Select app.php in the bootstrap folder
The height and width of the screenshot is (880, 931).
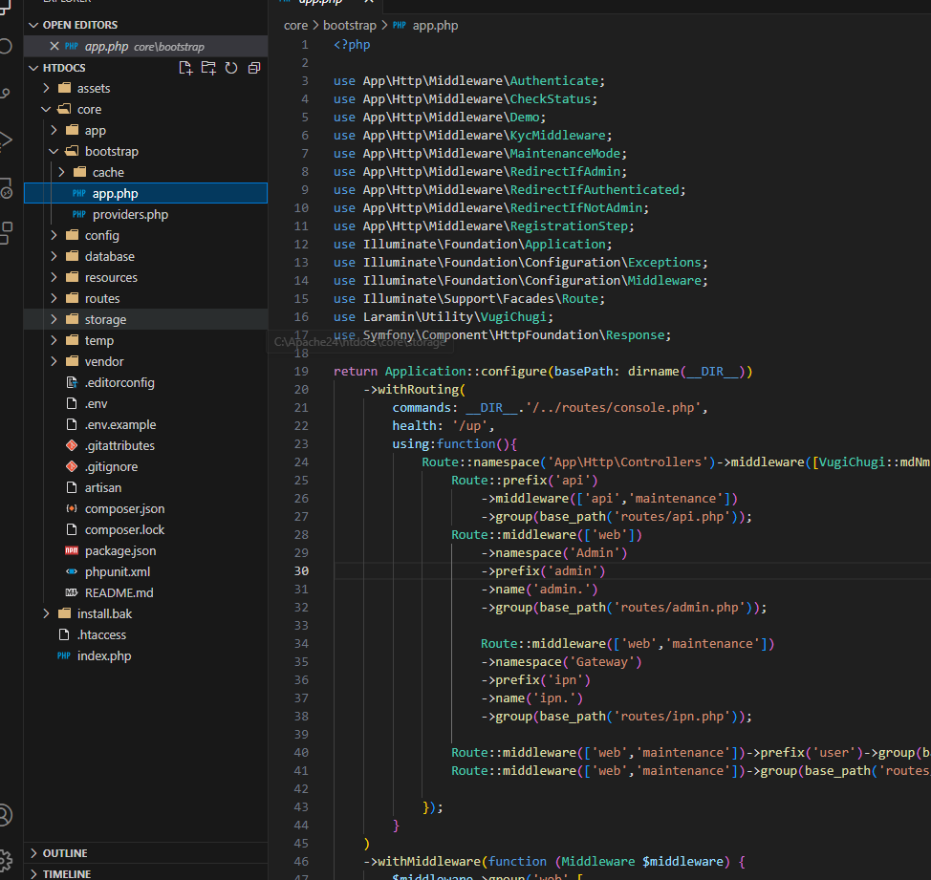pyautogui.click(x=145, y=193)
